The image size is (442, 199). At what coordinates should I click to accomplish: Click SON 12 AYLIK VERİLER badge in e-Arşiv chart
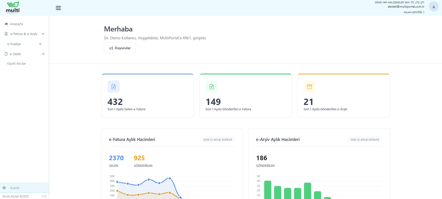click(365, 140)
